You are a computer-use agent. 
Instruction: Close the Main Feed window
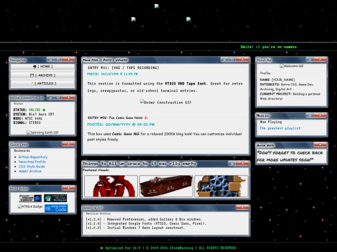(x=242, y=59)
